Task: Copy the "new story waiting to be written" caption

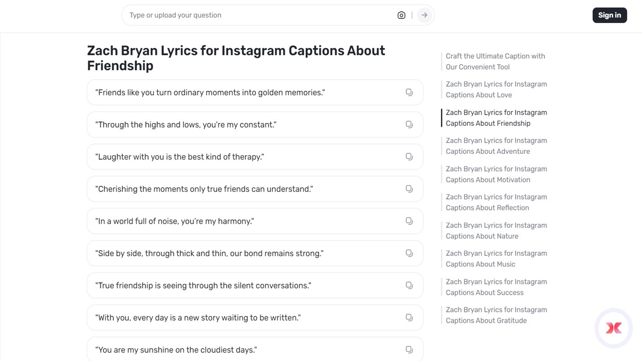Action: 409,317
